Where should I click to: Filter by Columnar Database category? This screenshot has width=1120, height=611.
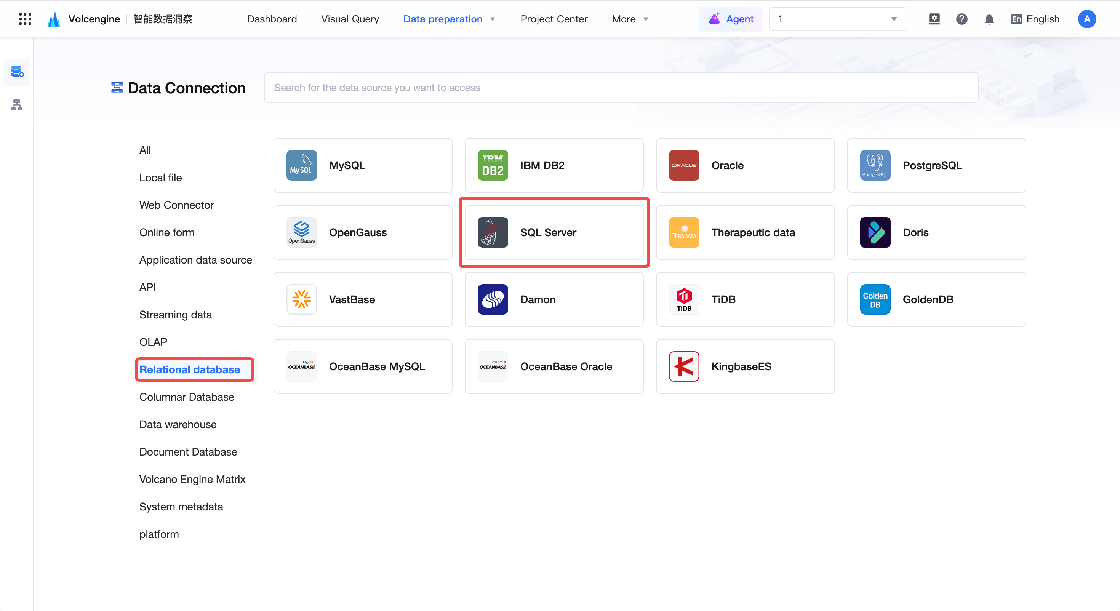tap(187, 397)
